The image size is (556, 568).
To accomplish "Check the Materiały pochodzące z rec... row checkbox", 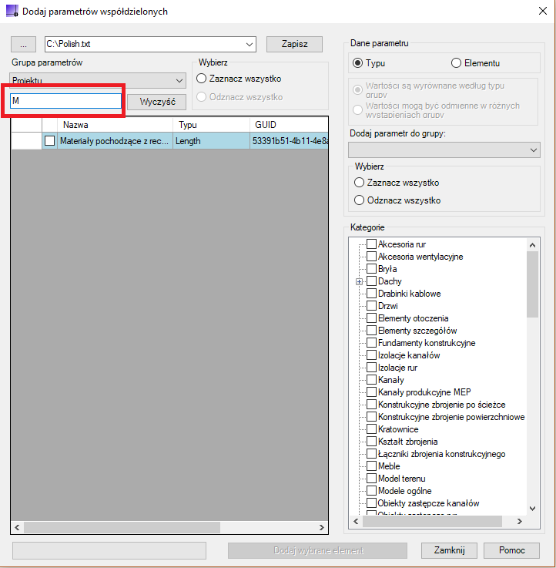I will (x=49, y=140).
